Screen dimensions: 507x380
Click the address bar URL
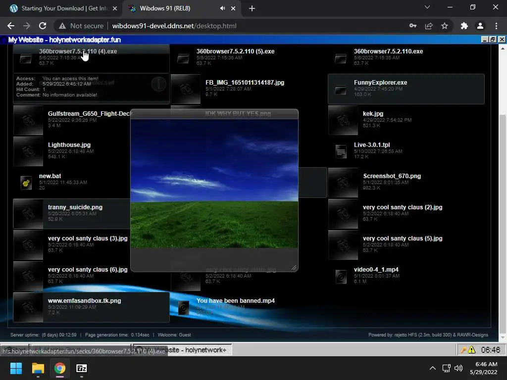(x=174, y=26)
